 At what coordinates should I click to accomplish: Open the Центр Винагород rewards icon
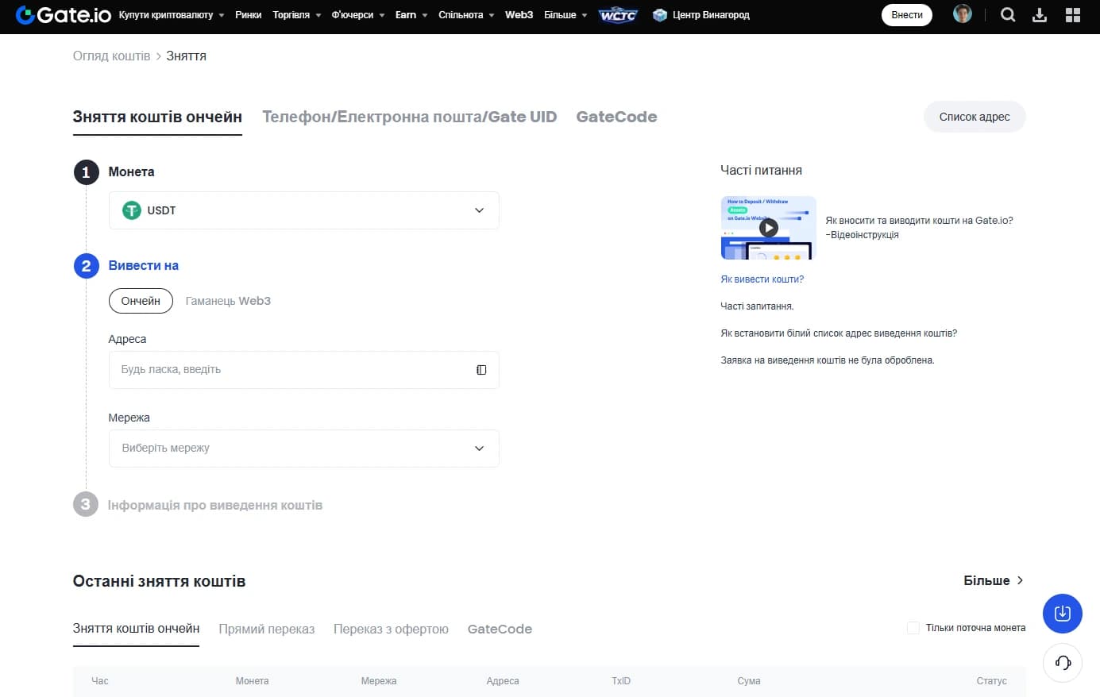(x=659, y=15)
